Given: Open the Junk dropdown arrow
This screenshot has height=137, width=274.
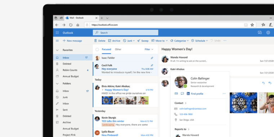Looking at the screenshot, I should click(x=134, y=41).
